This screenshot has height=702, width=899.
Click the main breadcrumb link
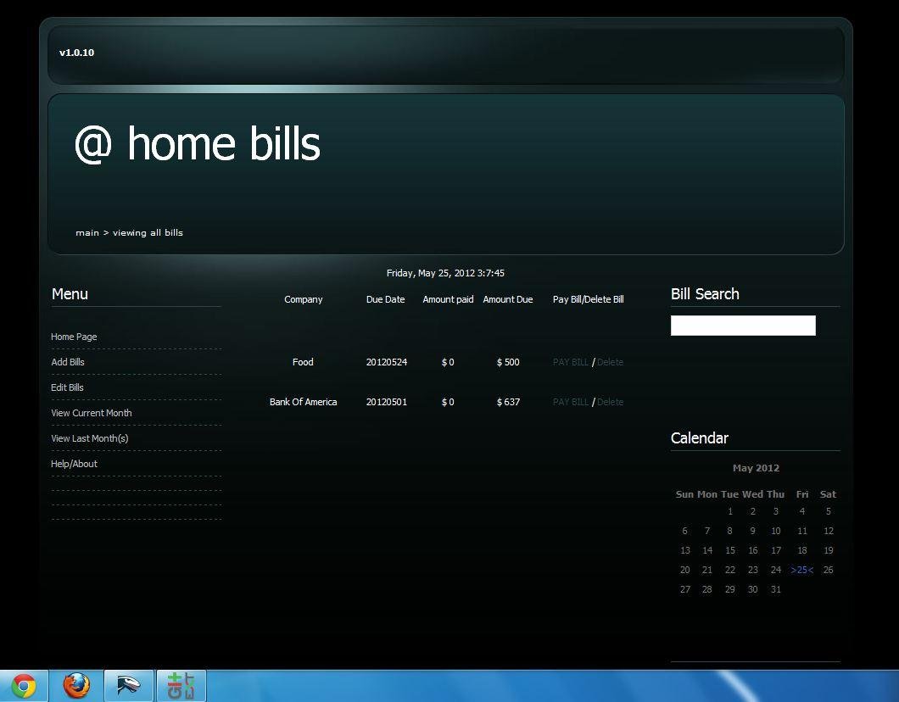[x=87, y=232]
